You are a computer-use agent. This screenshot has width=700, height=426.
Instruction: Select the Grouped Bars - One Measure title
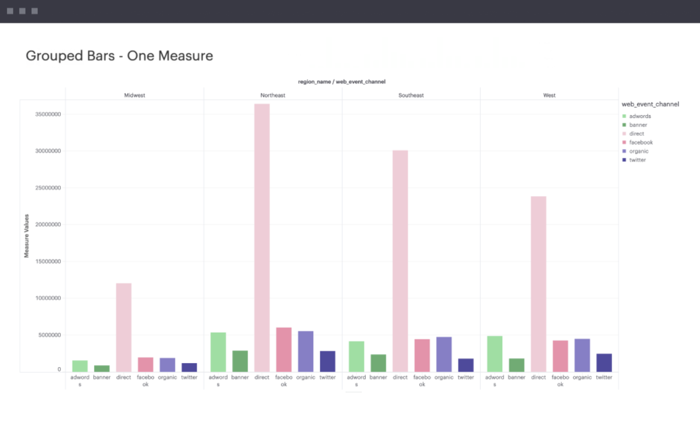(x=119, y=56)
